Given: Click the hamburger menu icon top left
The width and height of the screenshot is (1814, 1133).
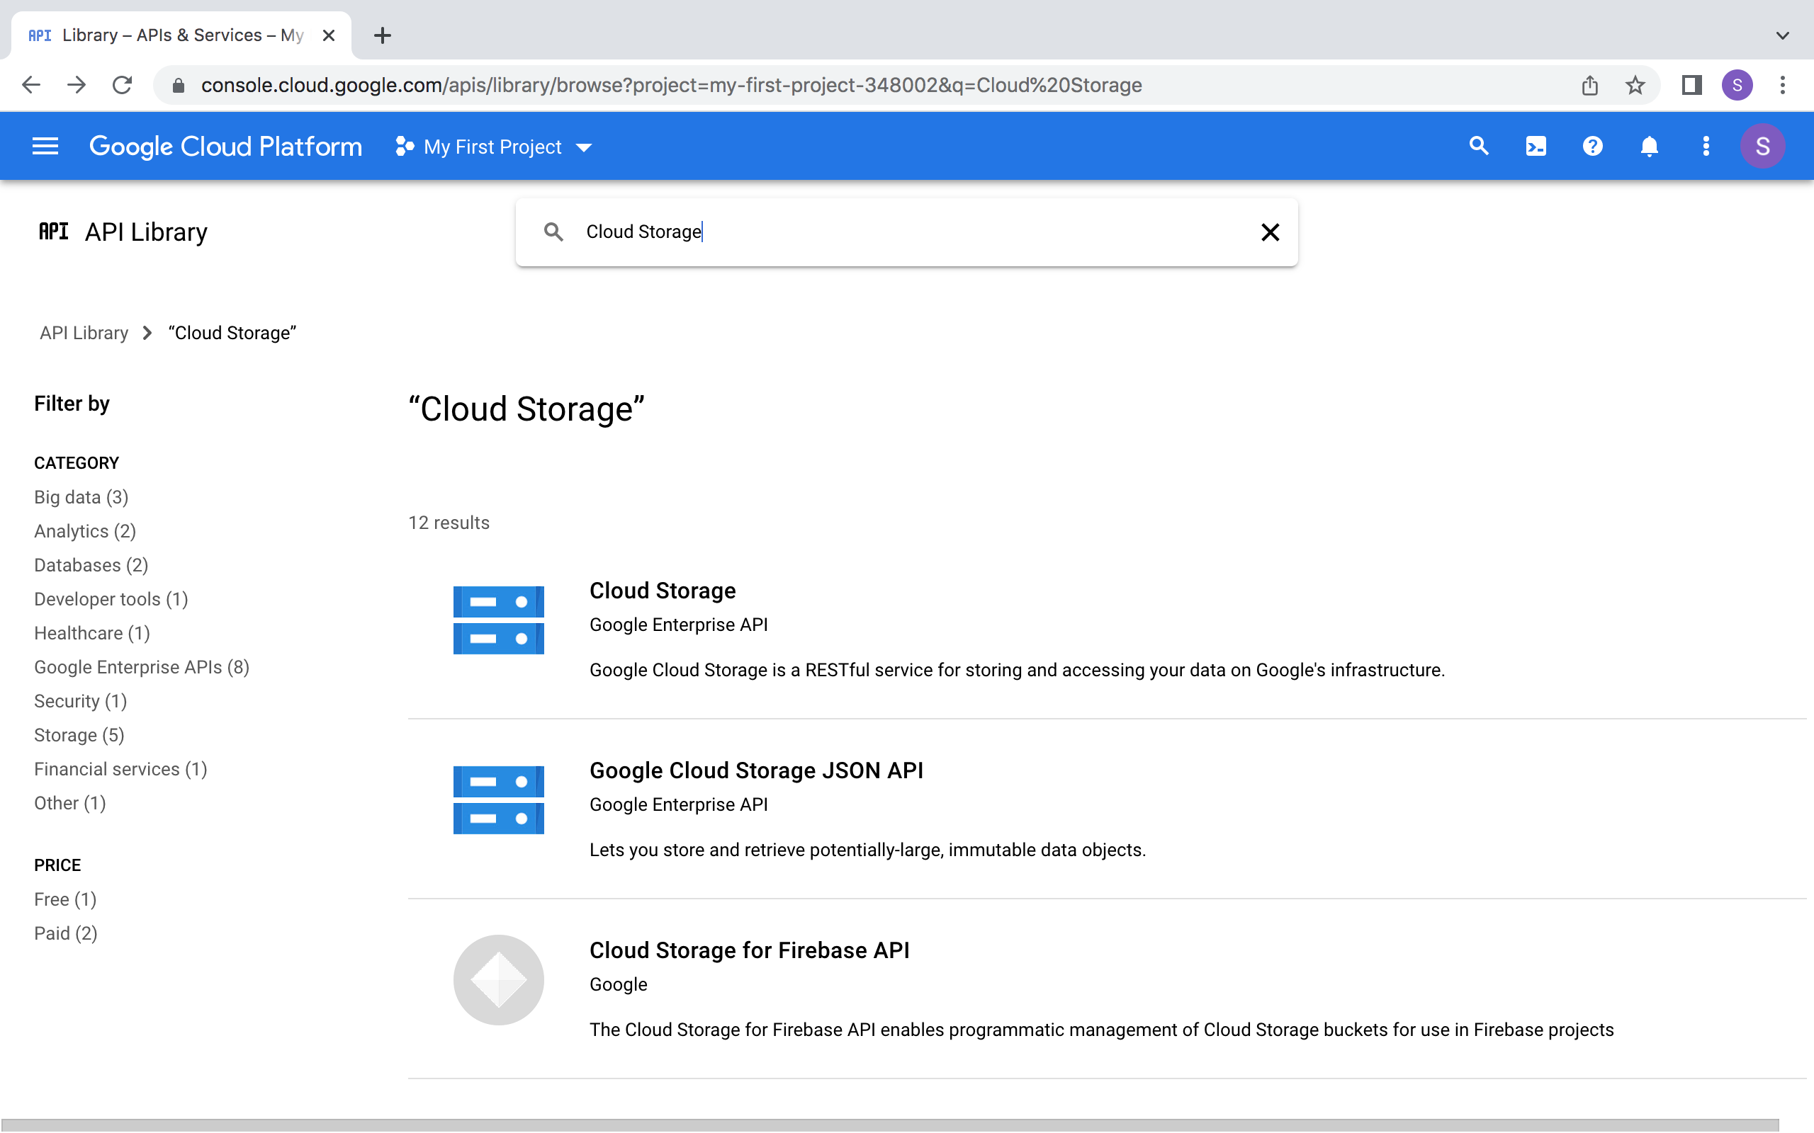Looking at the screenshot, I should (x=46, y=146).
